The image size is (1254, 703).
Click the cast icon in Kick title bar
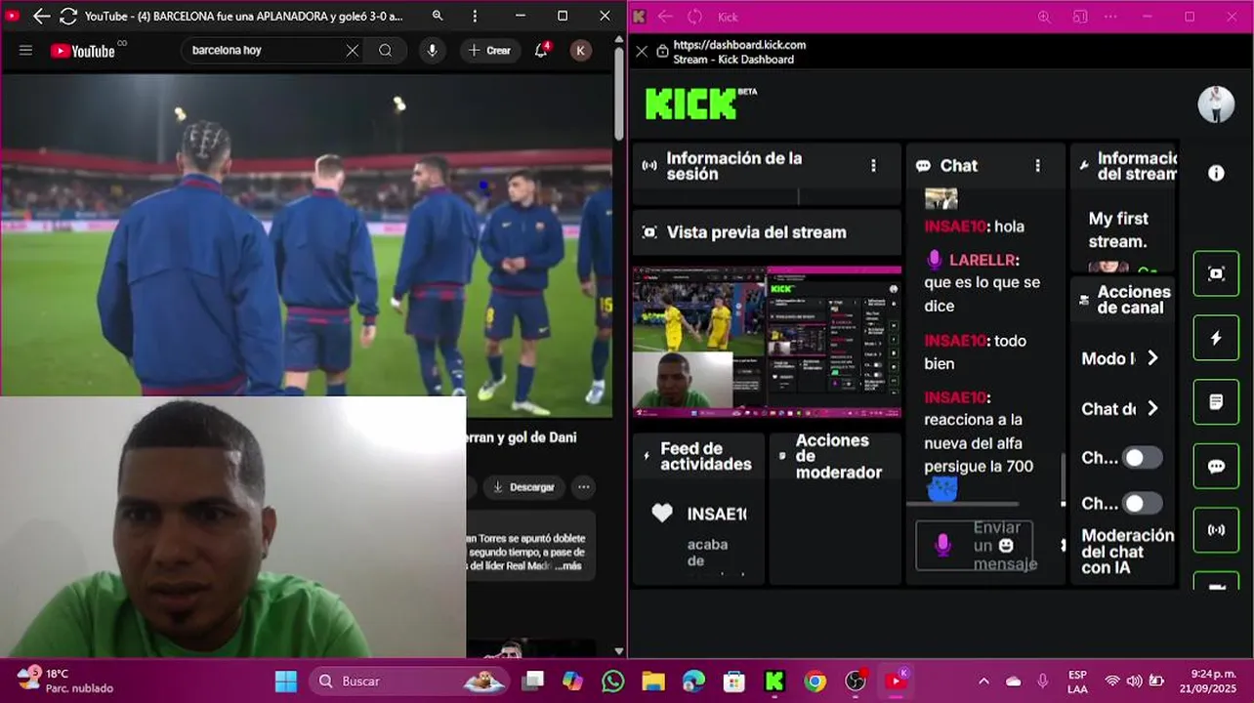click(x=1080, y=17)
